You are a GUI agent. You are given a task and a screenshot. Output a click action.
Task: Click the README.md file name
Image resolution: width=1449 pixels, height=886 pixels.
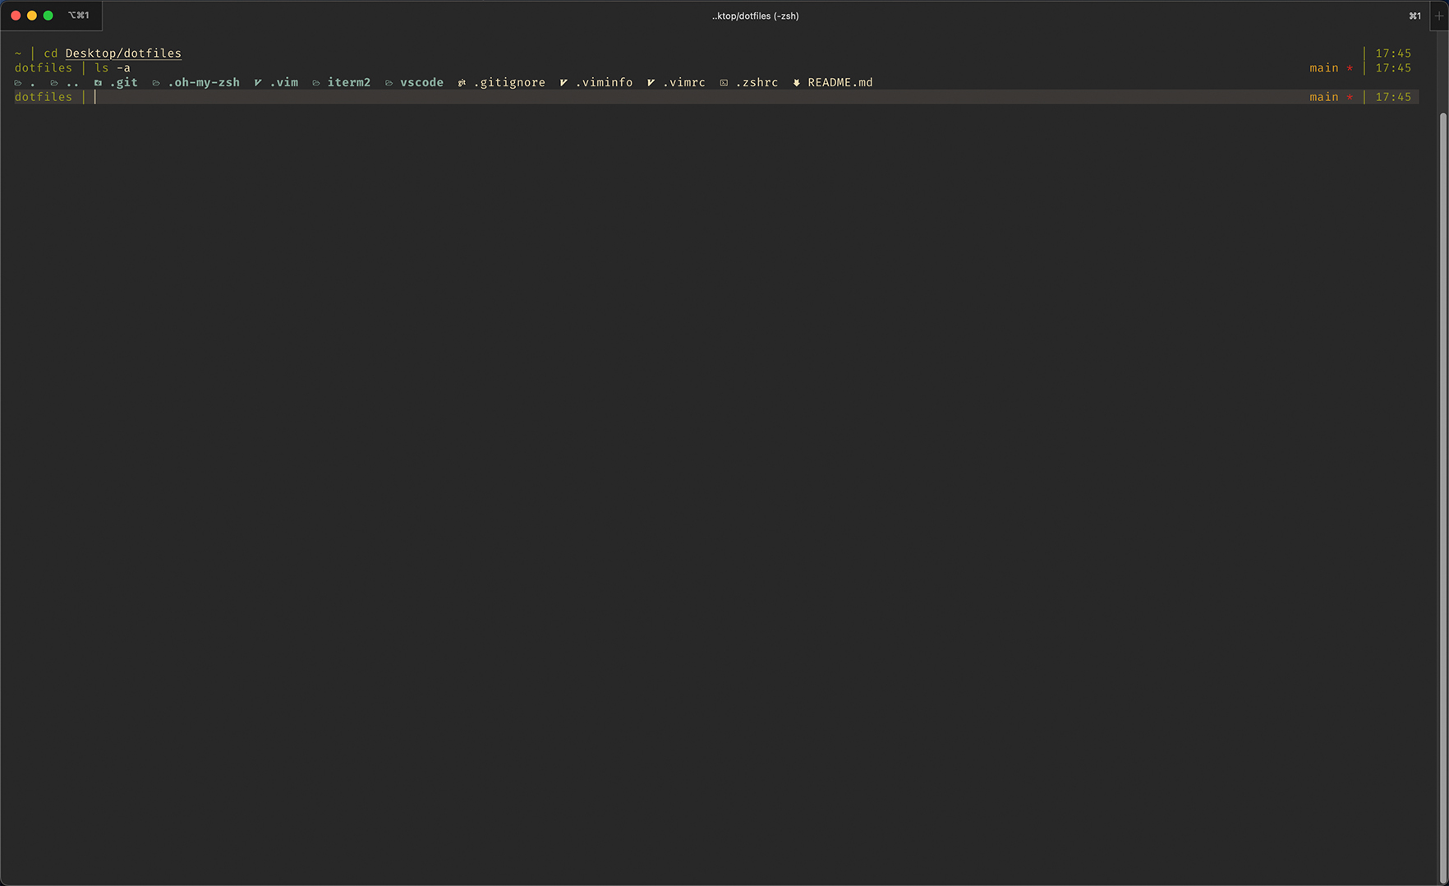(x=840, y=82)
